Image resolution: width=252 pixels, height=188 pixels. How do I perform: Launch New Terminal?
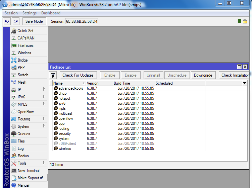pyautogui.click(x=29, y=171)
